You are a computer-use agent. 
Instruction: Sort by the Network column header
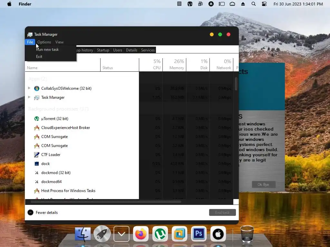tap(221, 65)
